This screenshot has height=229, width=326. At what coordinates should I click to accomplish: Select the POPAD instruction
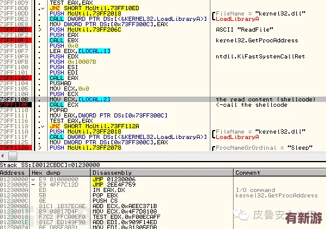click(x=58, y=110)
